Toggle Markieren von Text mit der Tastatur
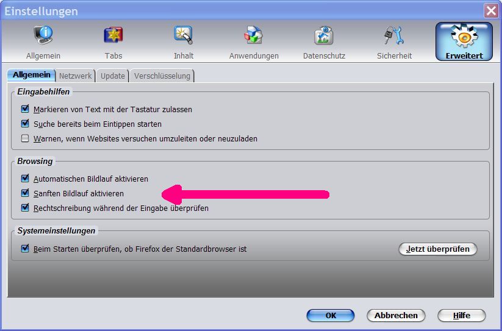This screenshot has height=331, width=502. (25, 109)
